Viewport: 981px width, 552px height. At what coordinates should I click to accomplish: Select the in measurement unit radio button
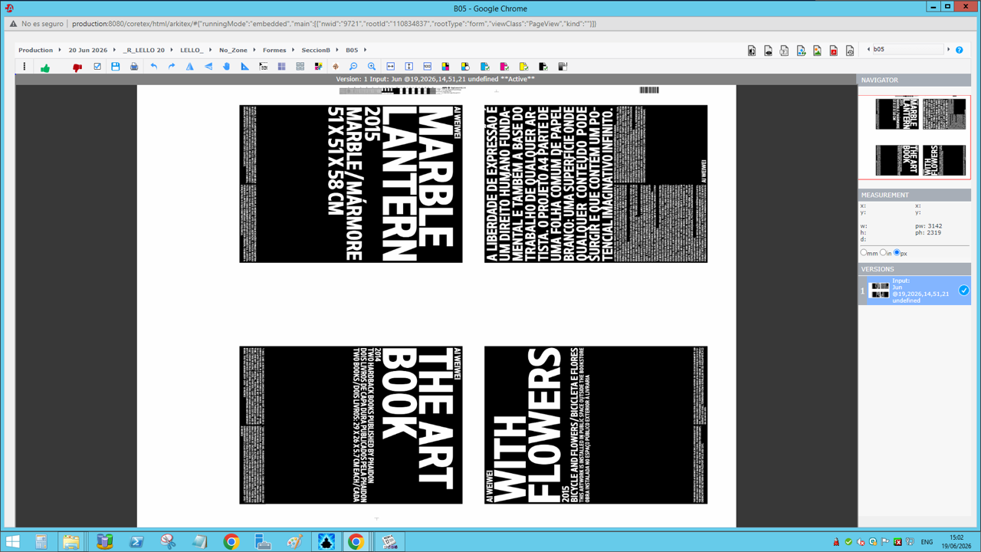pos(883,252)
